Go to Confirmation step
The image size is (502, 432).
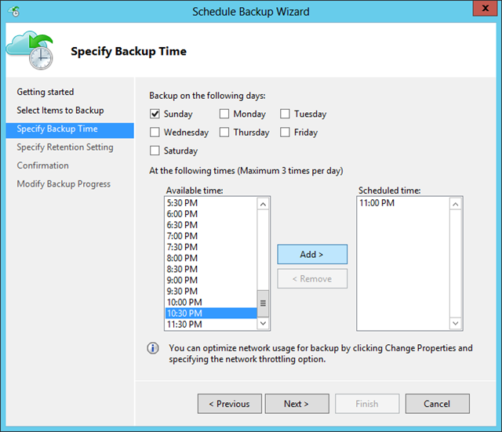[42, 165]
